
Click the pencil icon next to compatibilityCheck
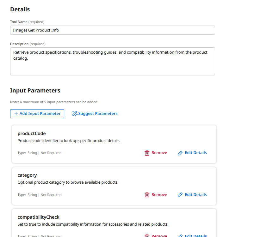(x=180, y=235)
